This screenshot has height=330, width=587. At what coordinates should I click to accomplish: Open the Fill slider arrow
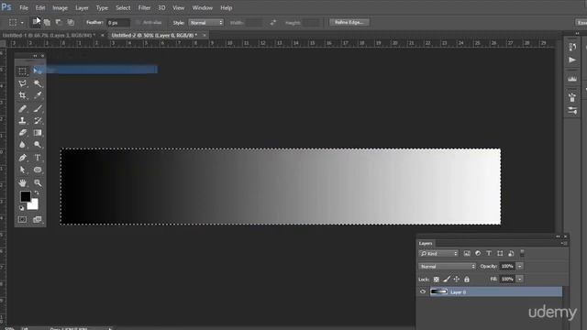tap(520, 279)
